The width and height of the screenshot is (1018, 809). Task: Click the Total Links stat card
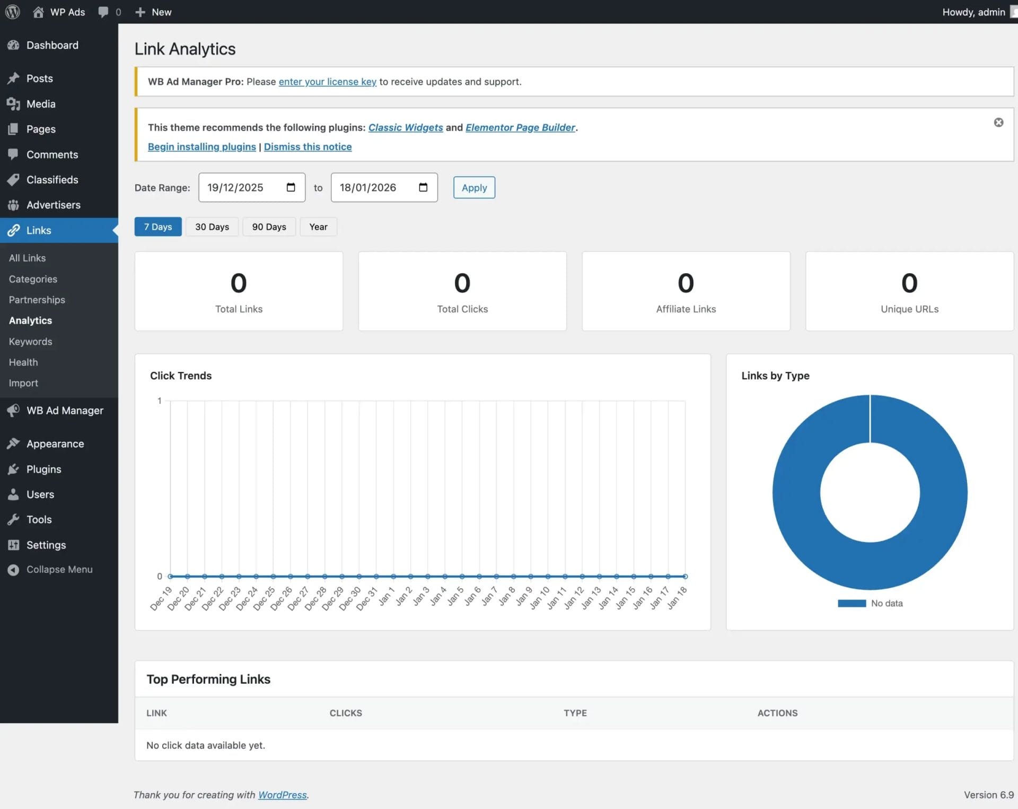[239, 291]
